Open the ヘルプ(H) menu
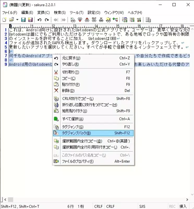 [135, 13]
